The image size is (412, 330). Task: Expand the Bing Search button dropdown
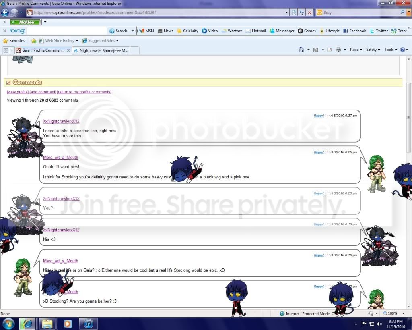(x=133, y=31)
